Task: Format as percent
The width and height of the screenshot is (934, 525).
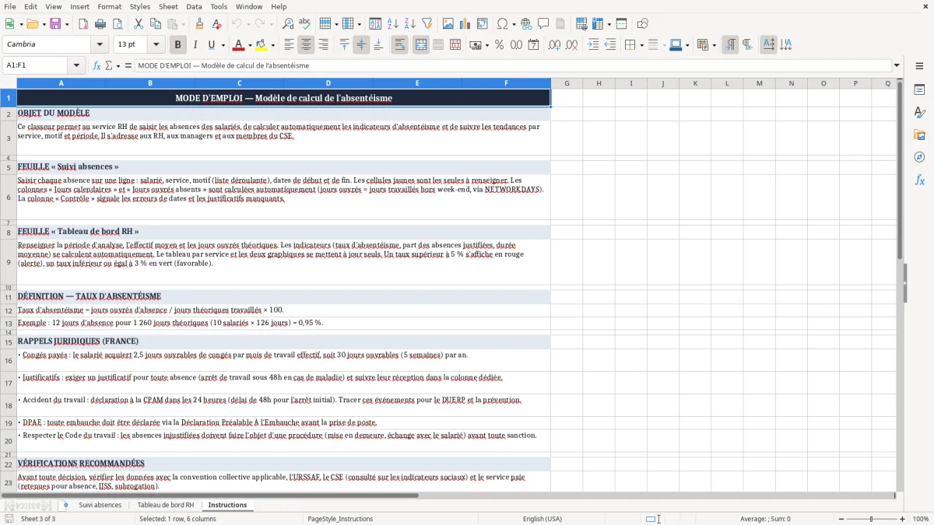Action: click(499, 45)
